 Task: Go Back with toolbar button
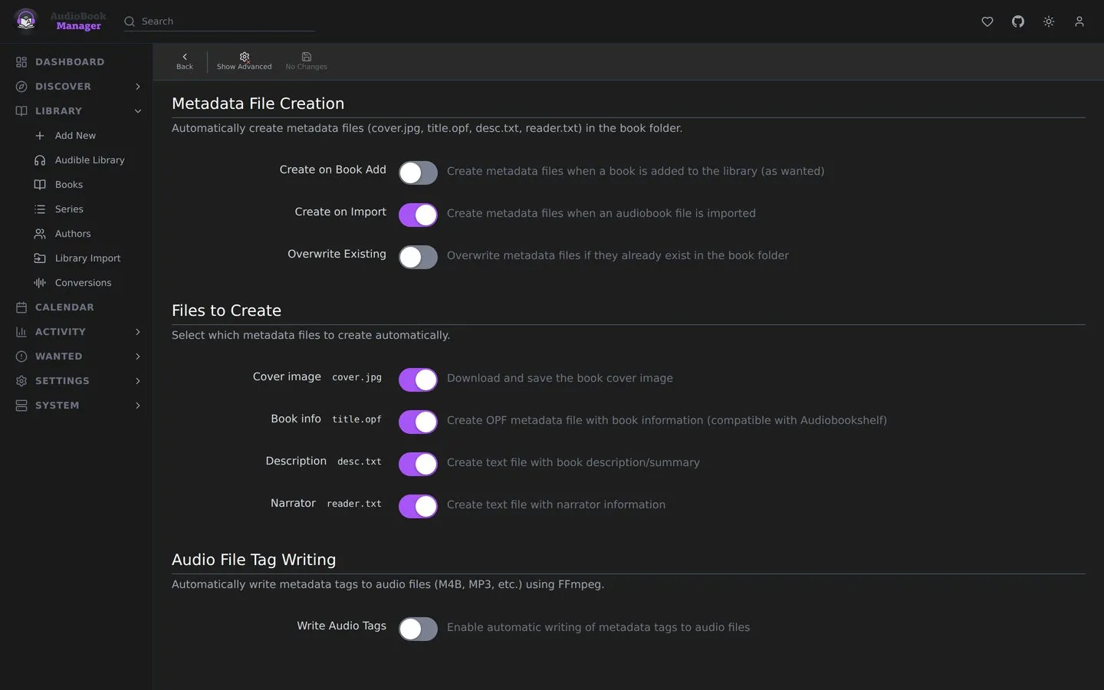pyautogui.click(x=185, y=61)
